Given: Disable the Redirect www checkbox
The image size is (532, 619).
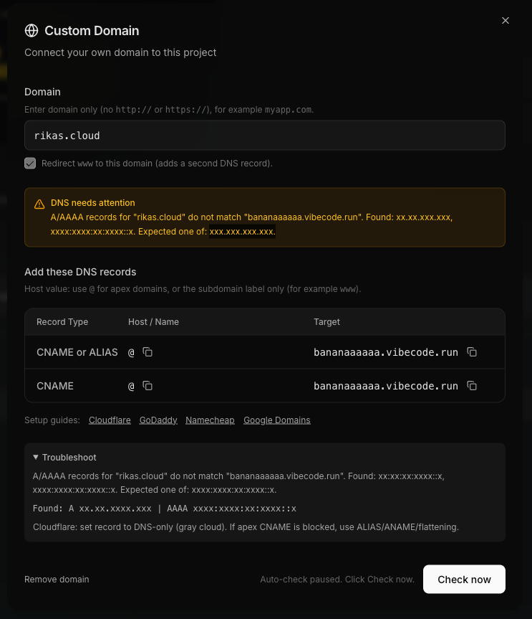Looking at the screenshot, I should click(x=30, y=163).
